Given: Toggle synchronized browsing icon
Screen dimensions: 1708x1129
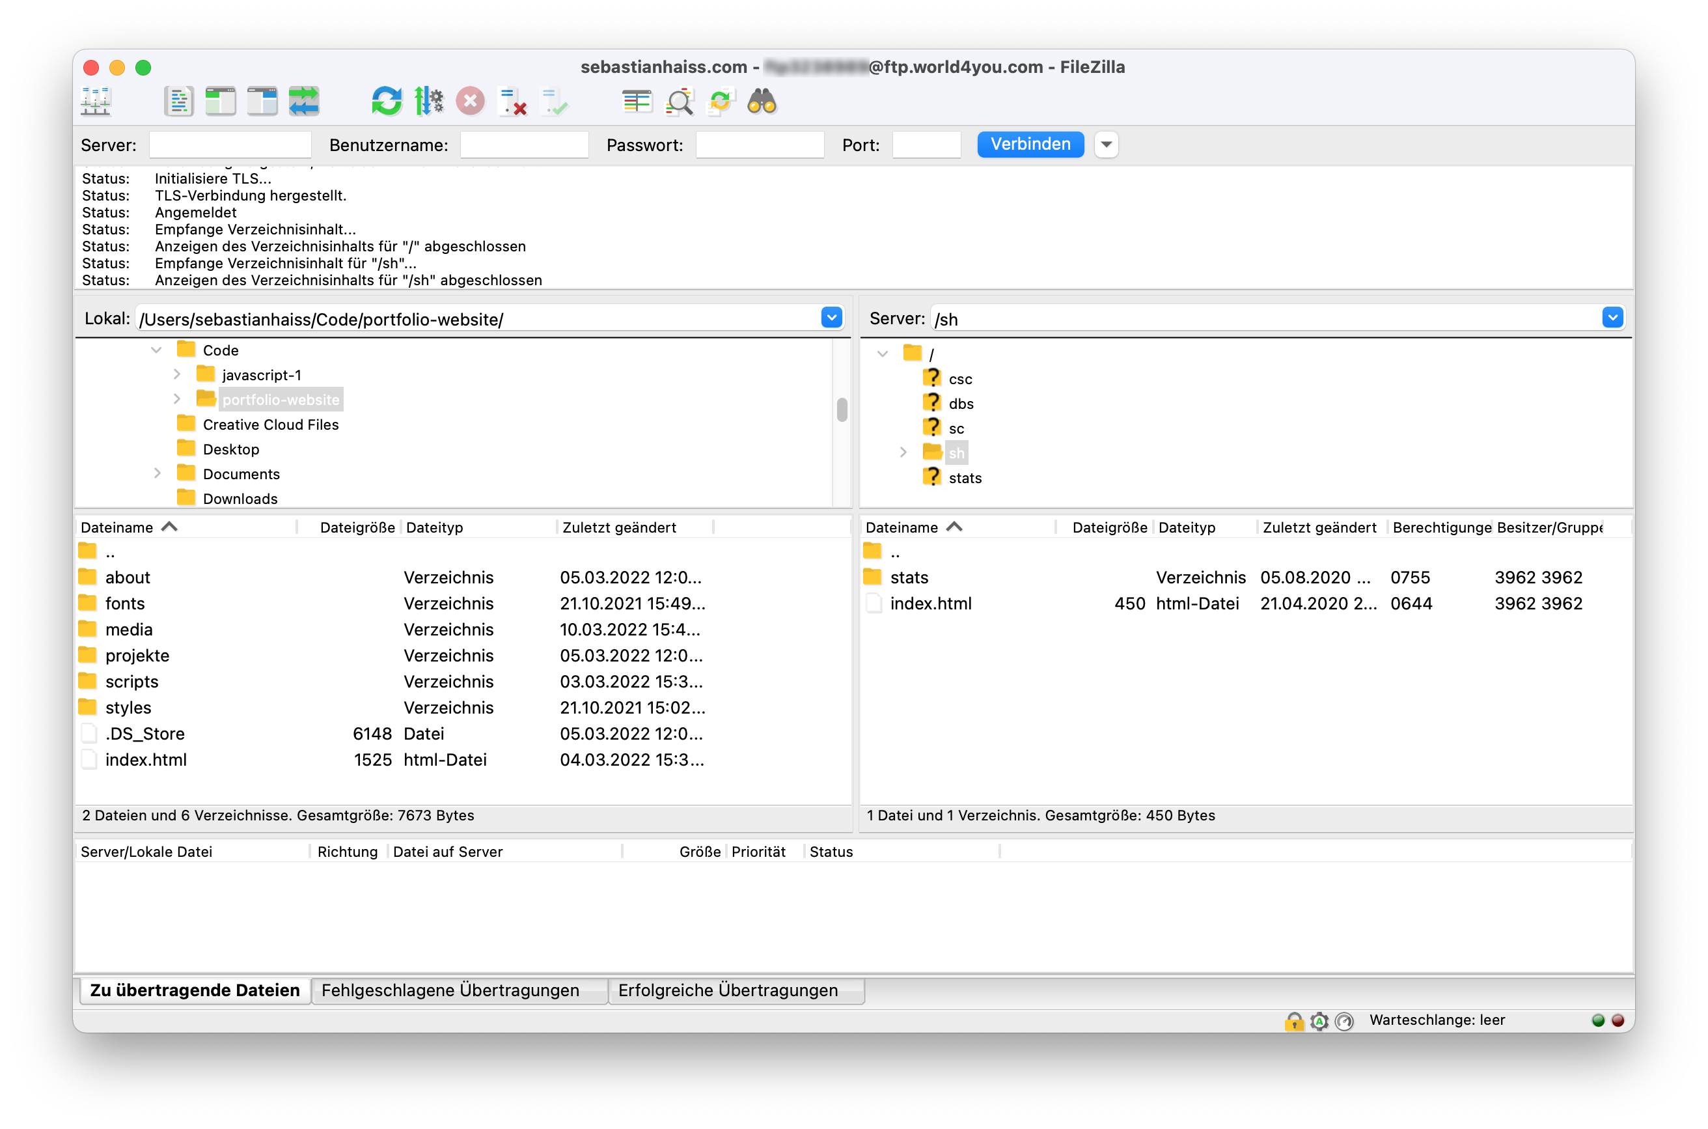Looking at the screenshot, I should coord(721,102).
